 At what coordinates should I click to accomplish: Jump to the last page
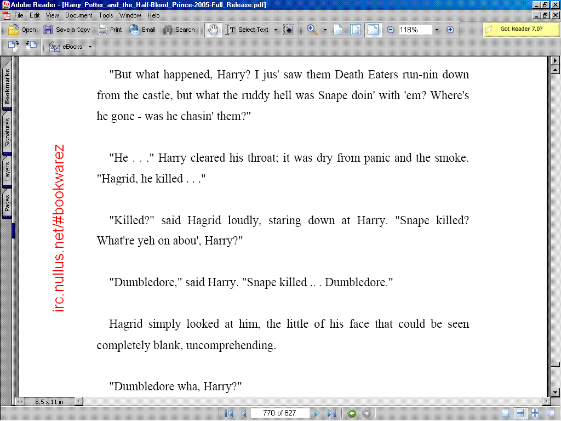pos(331,413)
